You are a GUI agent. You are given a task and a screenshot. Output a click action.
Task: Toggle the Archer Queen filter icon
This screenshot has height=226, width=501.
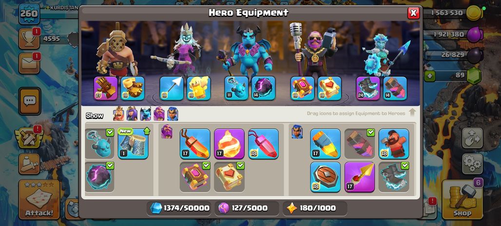point(132,114)
